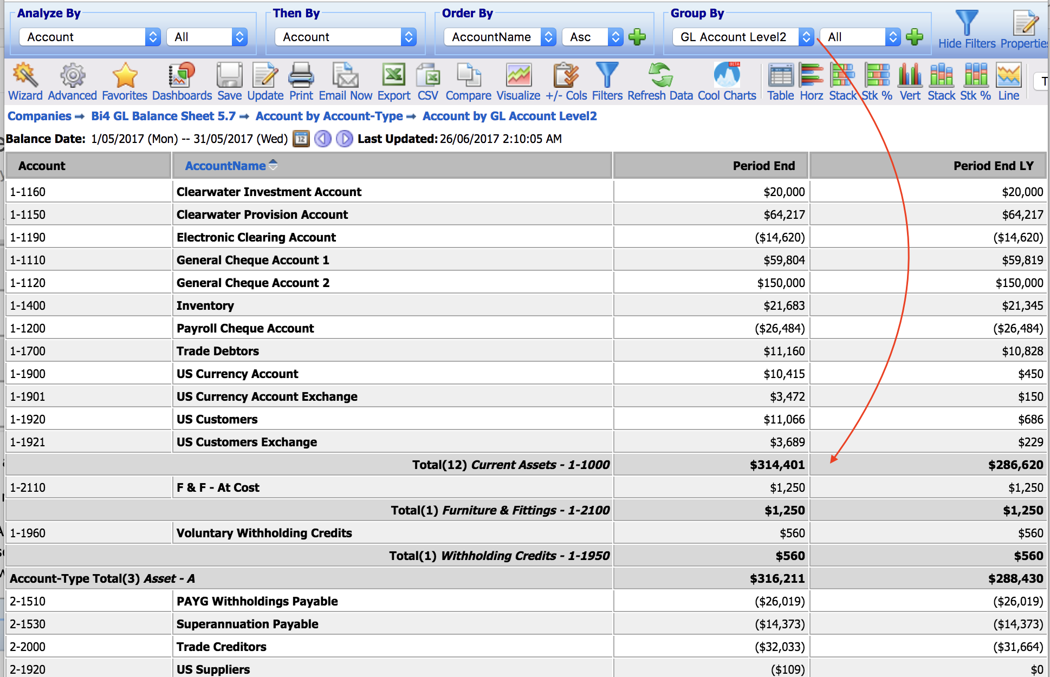Switch to Horz bar chart

click(811, 82)
